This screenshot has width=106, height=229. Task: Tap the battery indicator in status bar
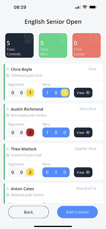tap(93, 7)
